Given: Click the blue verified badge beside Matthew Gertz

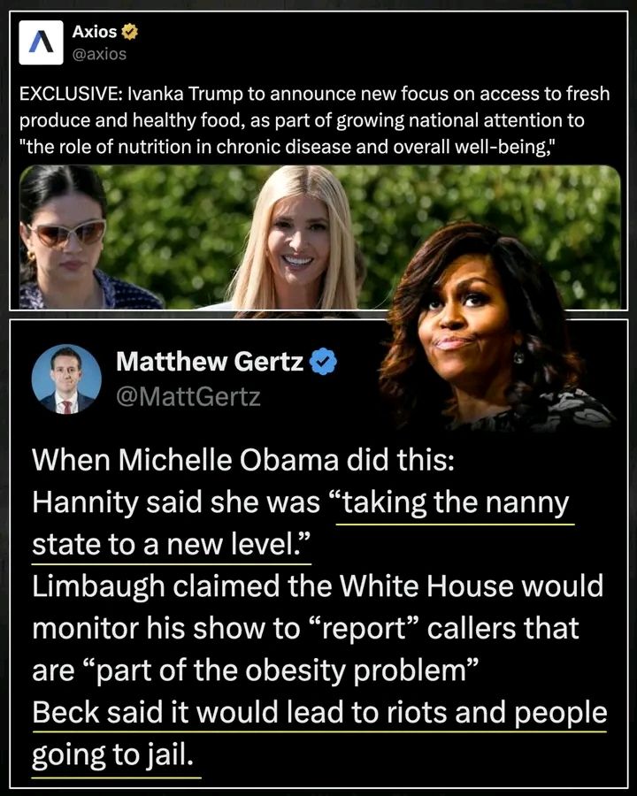Looking at the screenshot, I should click(x=323, y=362).
